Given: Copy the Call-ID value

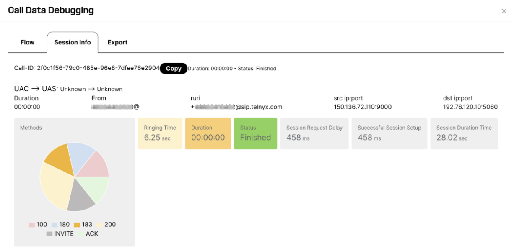Looking at the screenshot, I should (173, 68).
